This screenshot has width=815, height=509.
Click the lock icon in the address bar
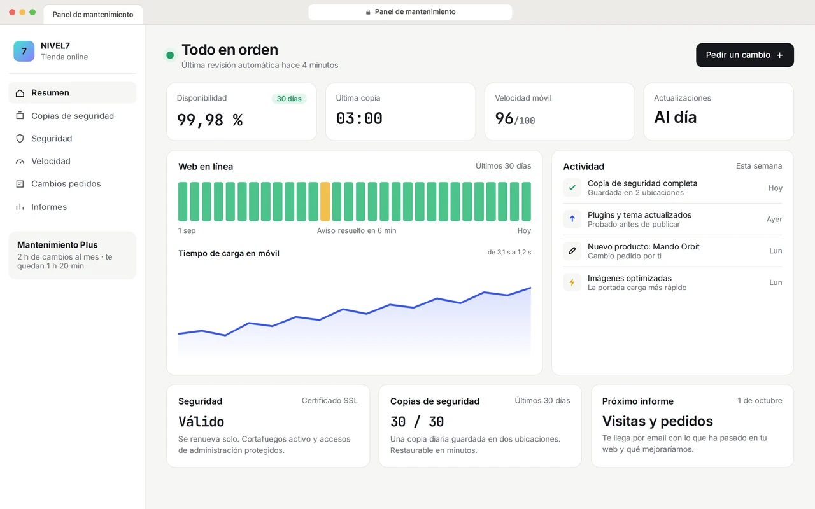click(368, 12)
